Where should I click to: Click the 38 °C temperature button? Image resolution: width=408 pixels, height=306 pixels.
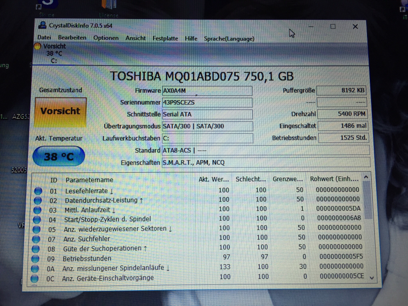point(59,156)
